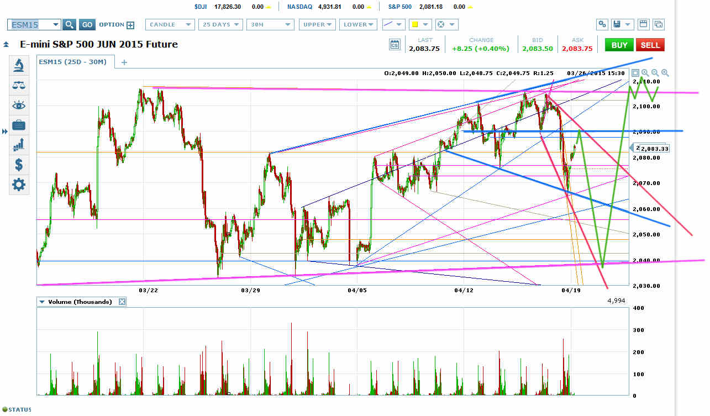Screen dimensions: 710x416
Task: Open the dollar sign icon in sidebar
Action: pos(19,164)
